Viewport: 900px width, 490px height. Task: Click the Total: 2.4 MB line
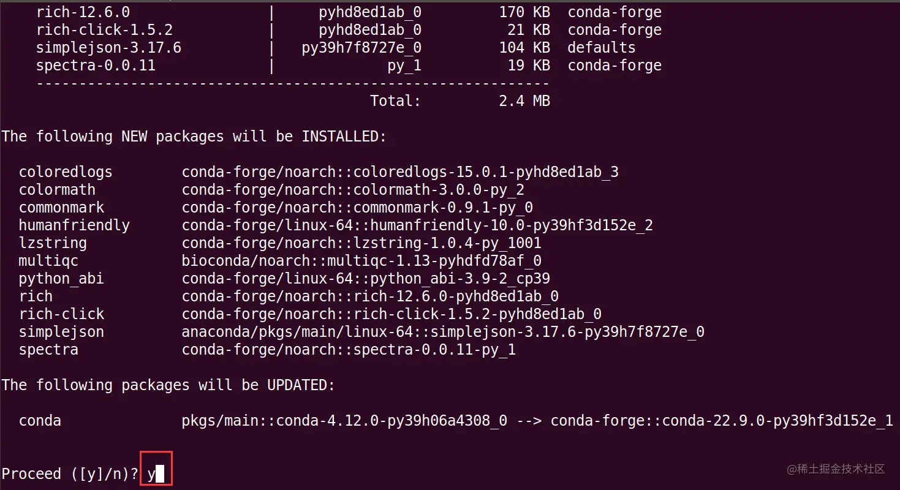click(x=459, y=100)
